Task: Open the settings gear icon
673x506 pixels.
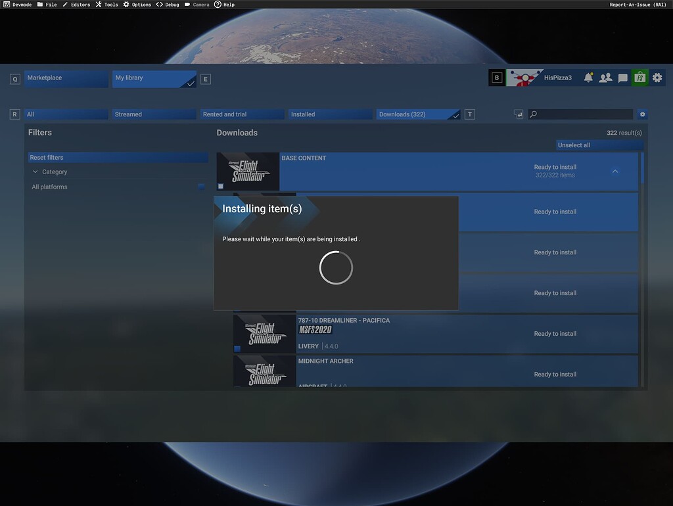Action: point(657,77)
